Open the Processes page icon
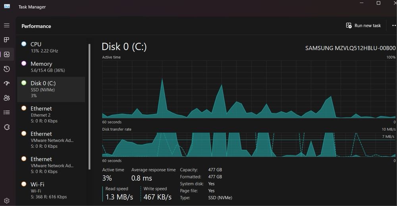The width and height of the screenshot is (397, 206). pos(7,40)
